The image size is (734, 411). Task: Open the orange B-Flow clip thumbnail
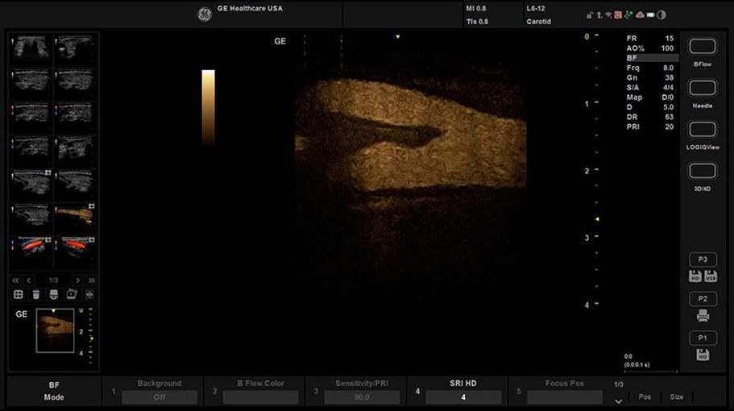coord(74,215)
